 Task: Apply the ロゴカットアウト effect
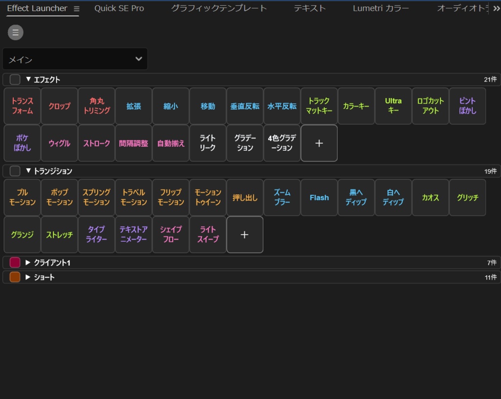(x=431, y=106)
